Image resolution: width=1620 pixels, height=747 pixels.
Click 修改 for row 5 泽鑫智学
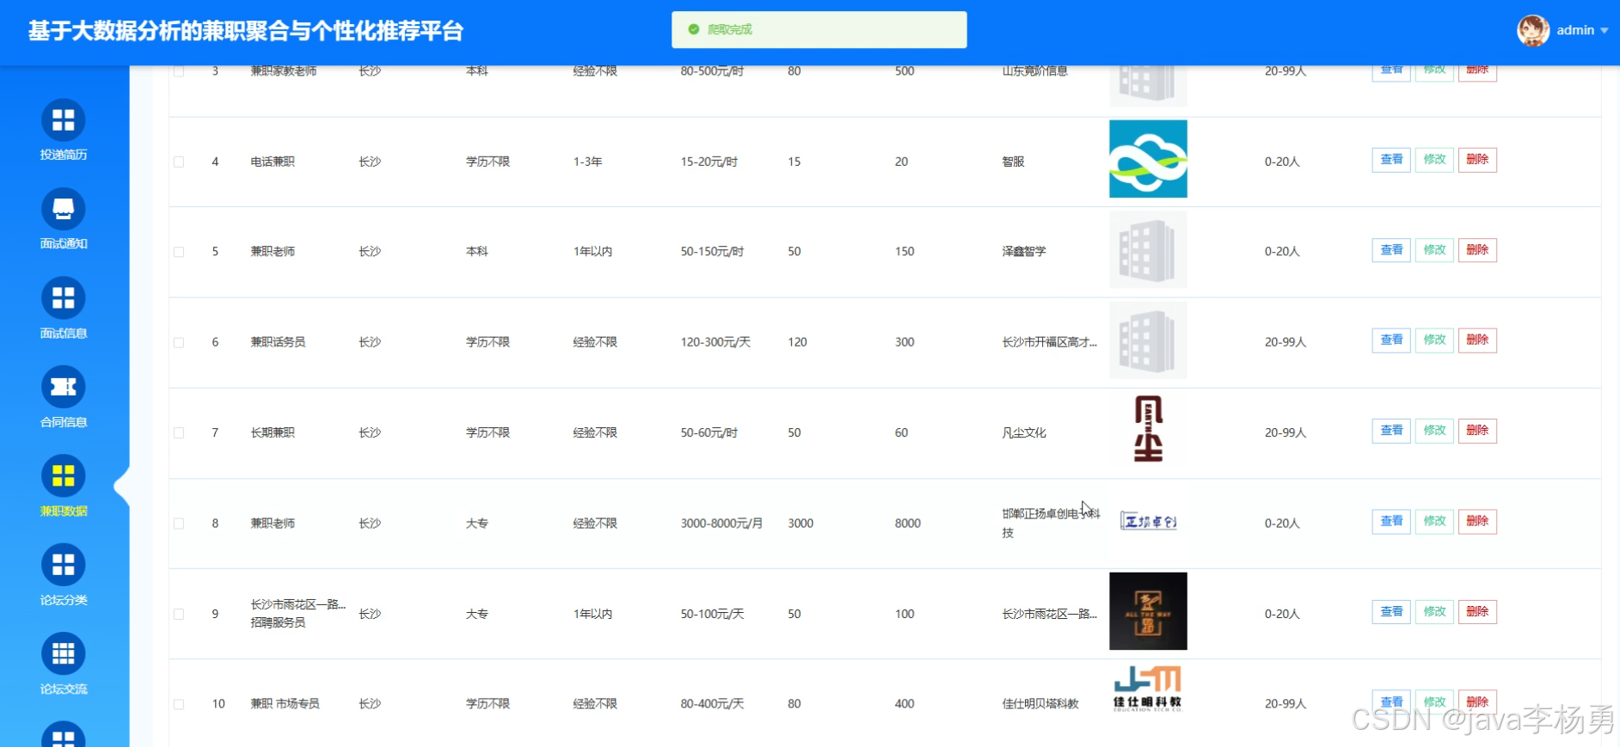(x=1434, y=250)
